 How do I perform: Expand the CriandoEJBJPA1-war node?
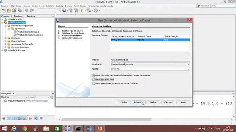coord(2,50)
